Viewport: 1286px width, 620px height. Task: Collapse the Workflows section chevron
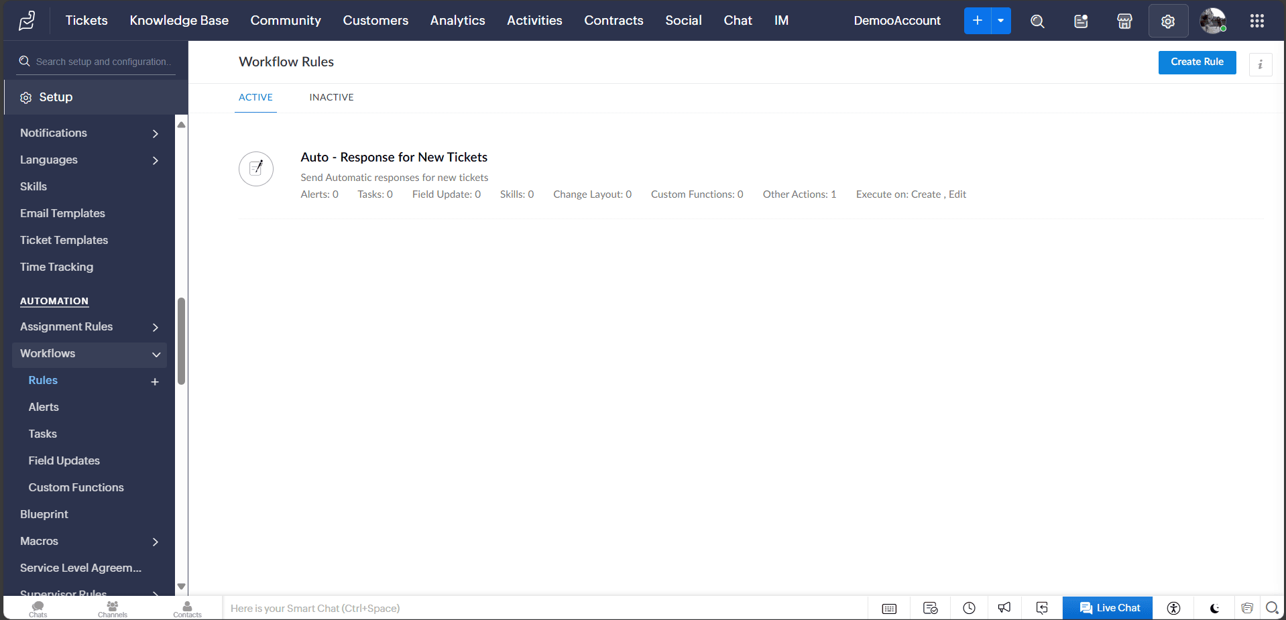coord(156,355)
